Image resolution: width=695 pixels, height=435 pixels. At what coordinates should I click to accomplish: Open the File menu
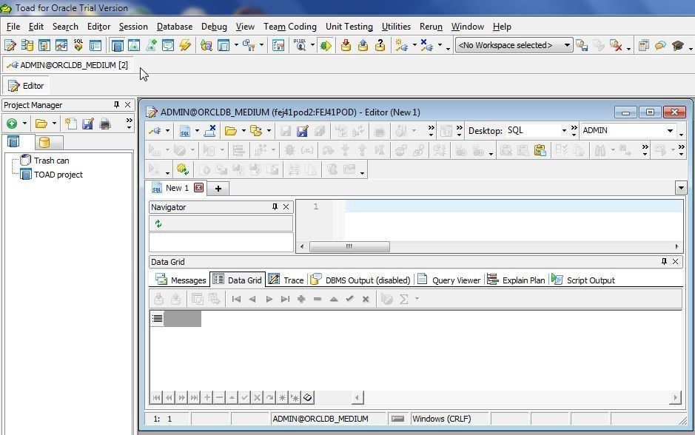click(13, 27)
